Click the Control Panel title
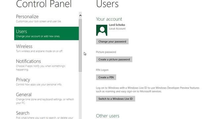Image resolution: width=212 pixels, height=119 pixels. (44, 4)
